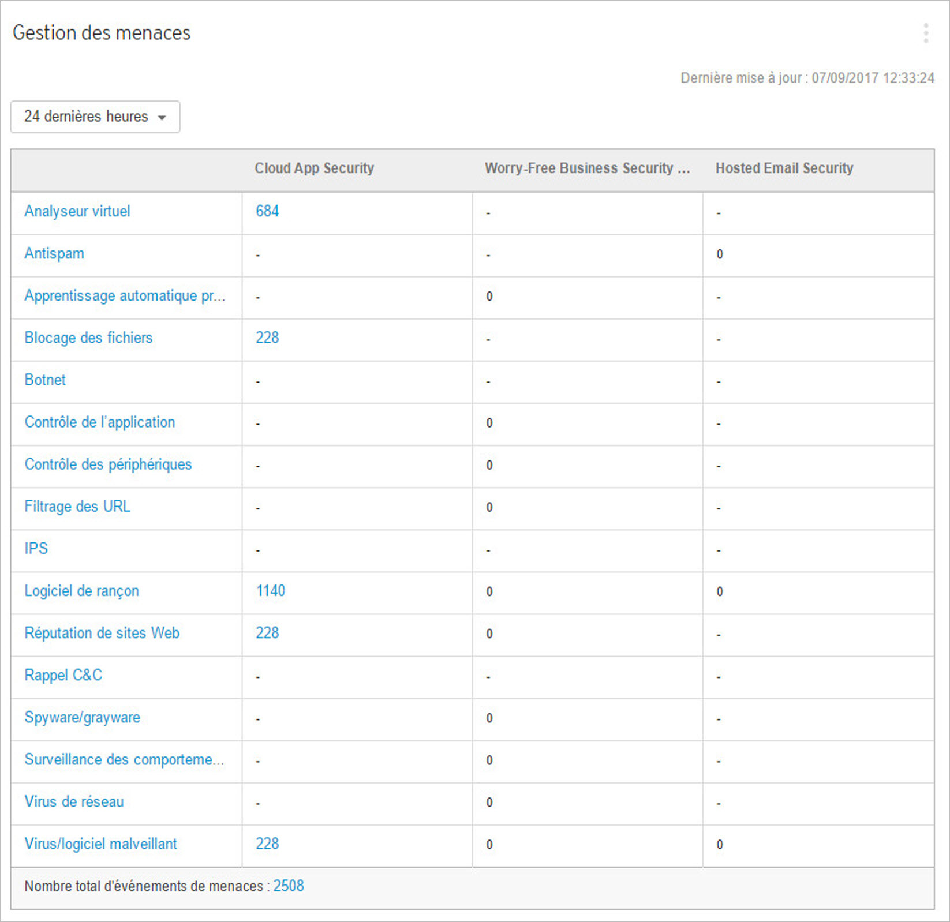The image size is (950, 922).
Task: Click the 1140 ransomware event count
Action: [271, 591]
